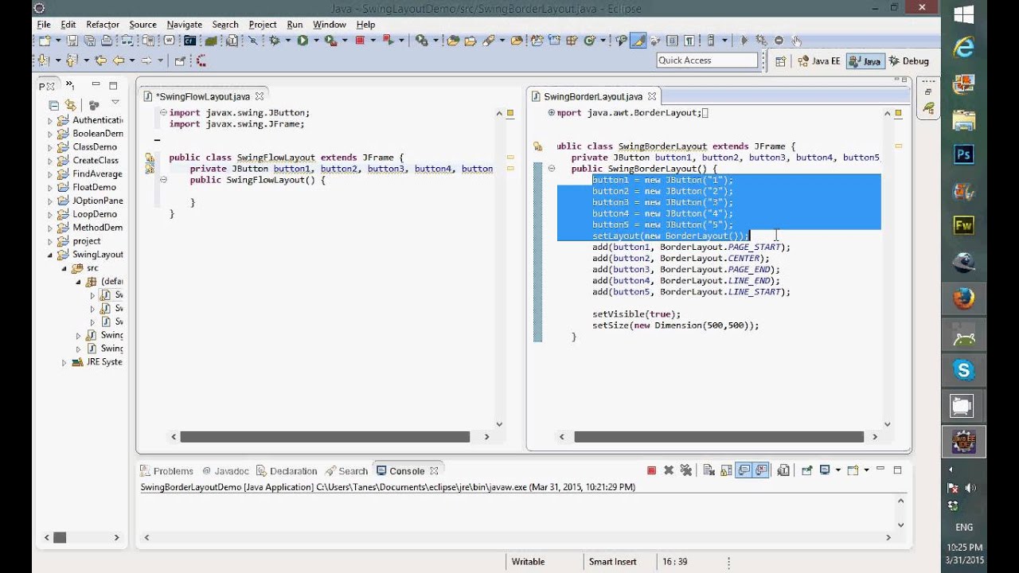Toggle Show Console on Standard Out change

coord(743,470)
